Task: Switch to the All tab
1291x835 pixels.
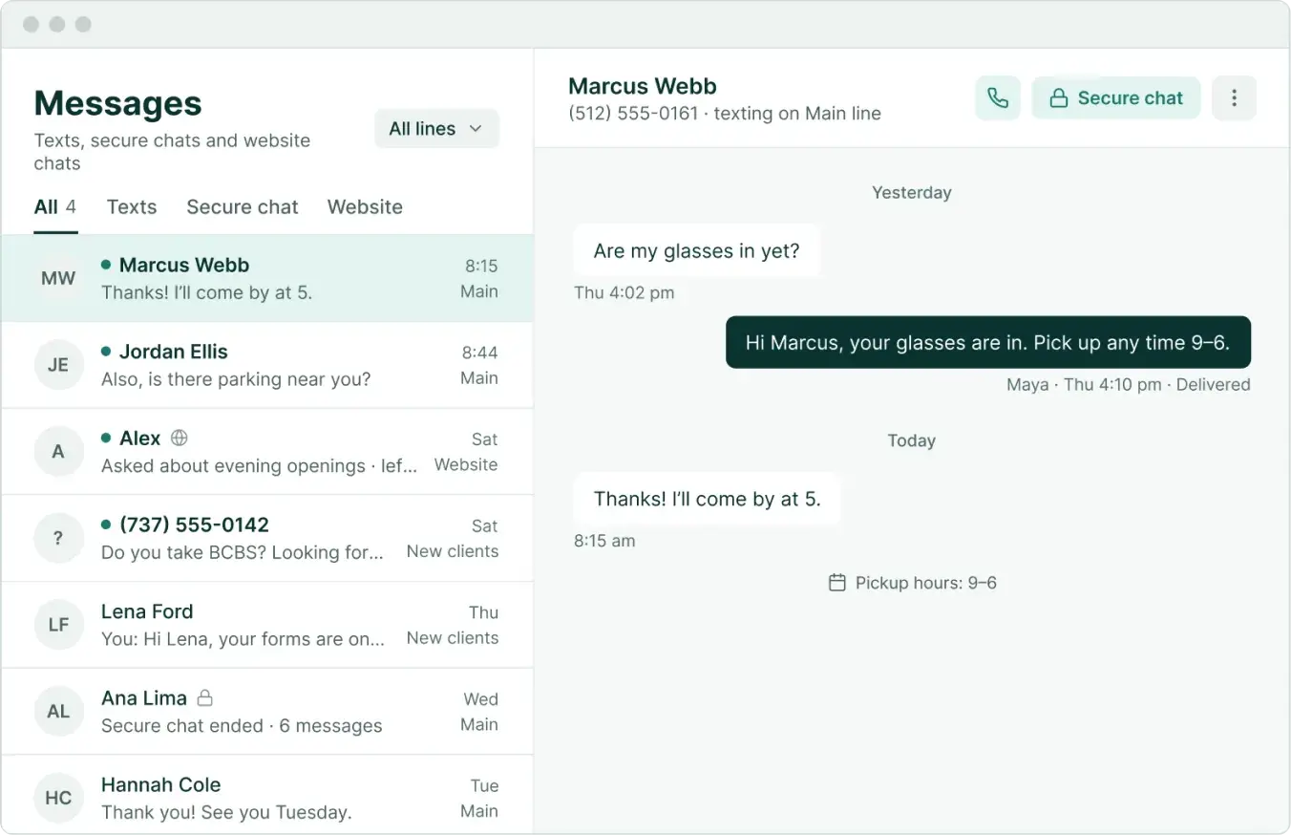Action: [x=55, y=207]
